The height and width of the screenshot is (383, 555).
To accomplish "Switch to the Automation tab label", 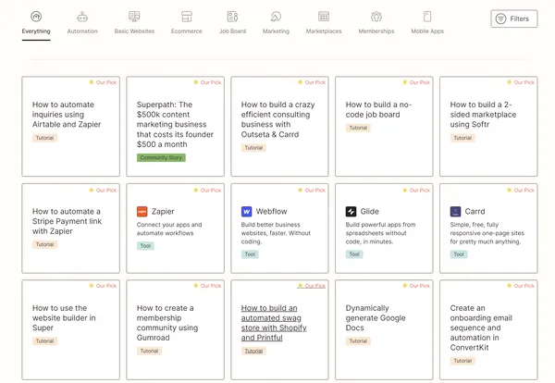I will tap(82, 31).
